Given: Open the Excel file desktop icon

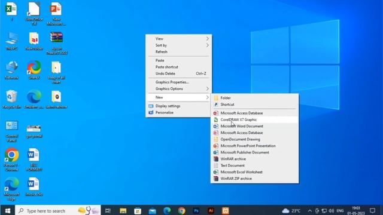Looking at the screenshot, I should pos(11,11).
